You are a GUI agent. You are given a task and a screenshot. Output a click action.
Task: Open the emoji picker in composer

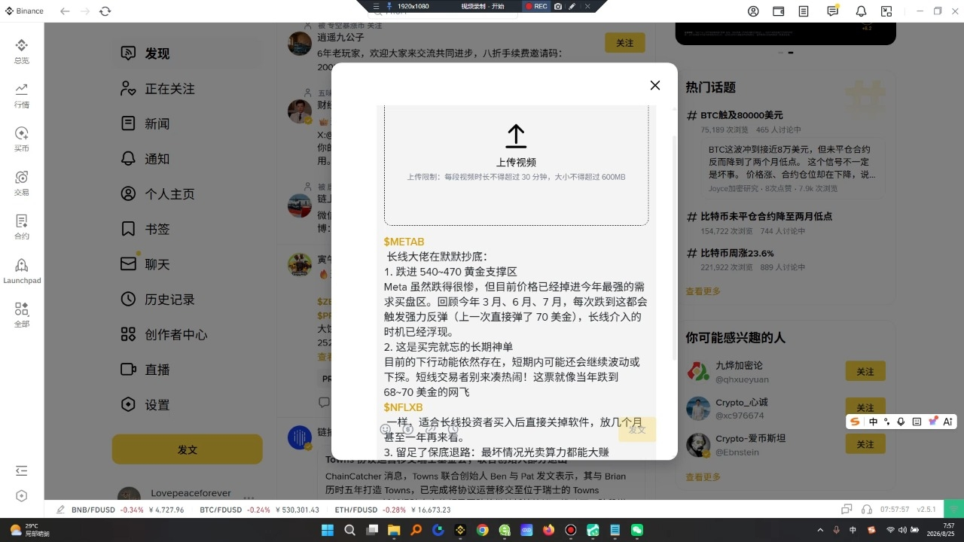pos(386,430)
